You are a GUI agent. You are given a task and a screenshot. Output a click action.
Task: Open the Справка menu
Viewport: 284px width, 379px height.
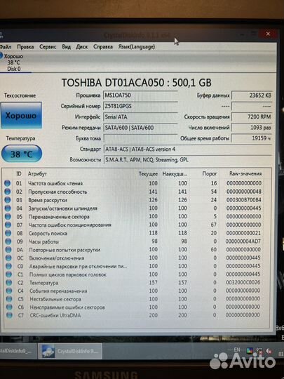pos(103,46)
